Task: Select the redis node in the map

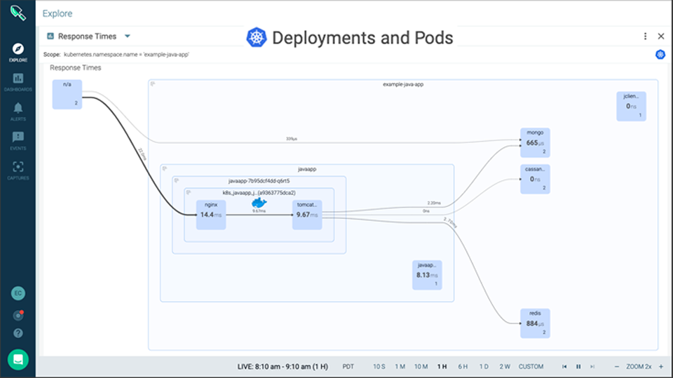Action: tap(533, 323)
